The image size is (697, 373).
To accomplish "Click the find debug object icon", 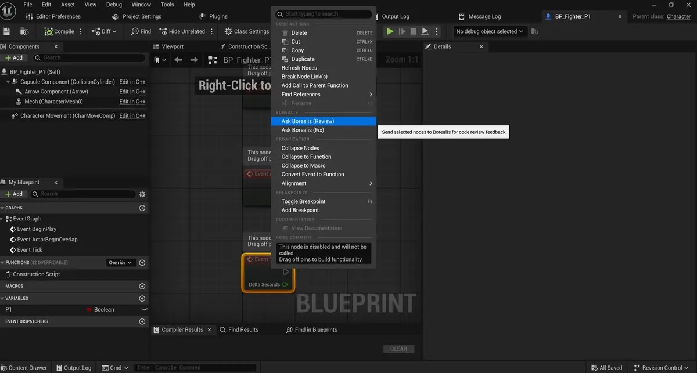I will click(x=534, y=31).
